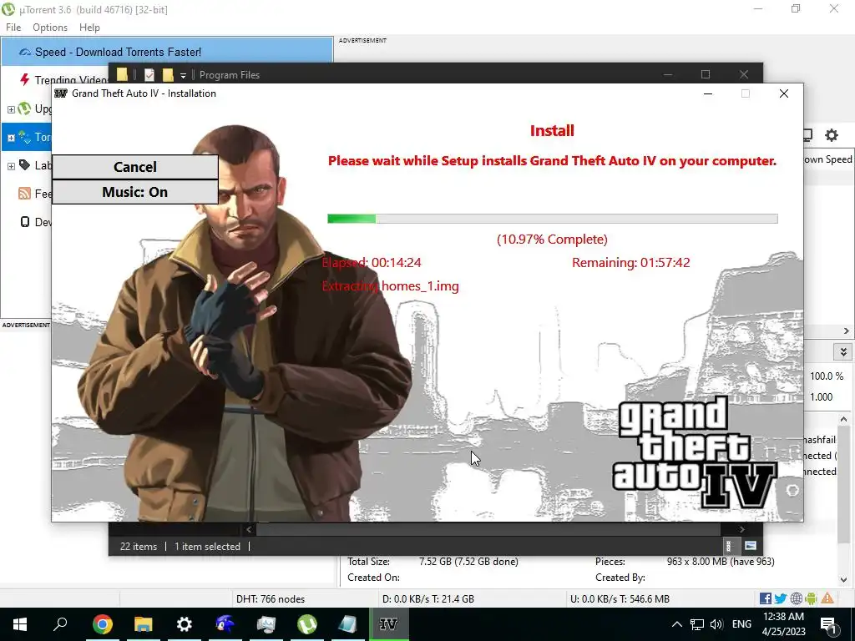Expand the Labels sidebar node
The image size is (855, 641).
[x=10, y=166]
